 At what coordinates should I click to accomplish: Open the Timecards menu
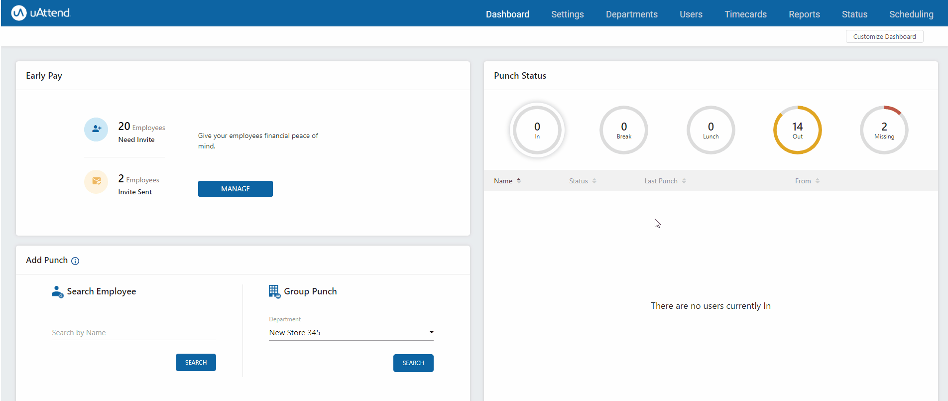745,14
